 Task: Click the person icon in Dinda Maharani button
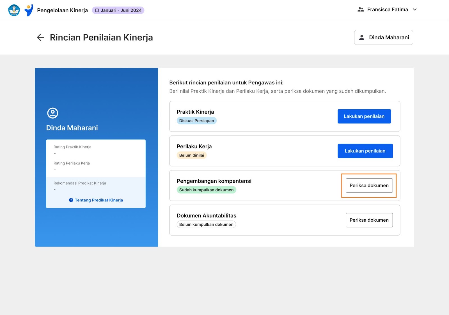(x=362, y=37)
